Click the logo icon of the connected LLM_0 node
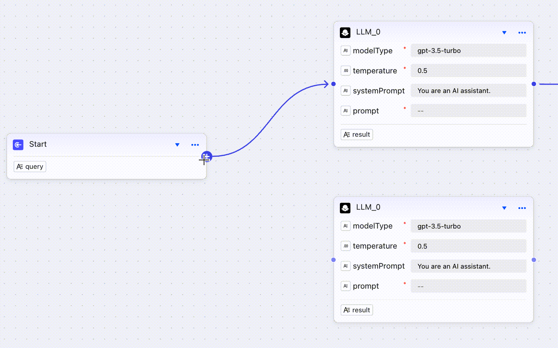The height and width of the screenshot is (348, 558). pyautogui.click(x=345, y=32)
